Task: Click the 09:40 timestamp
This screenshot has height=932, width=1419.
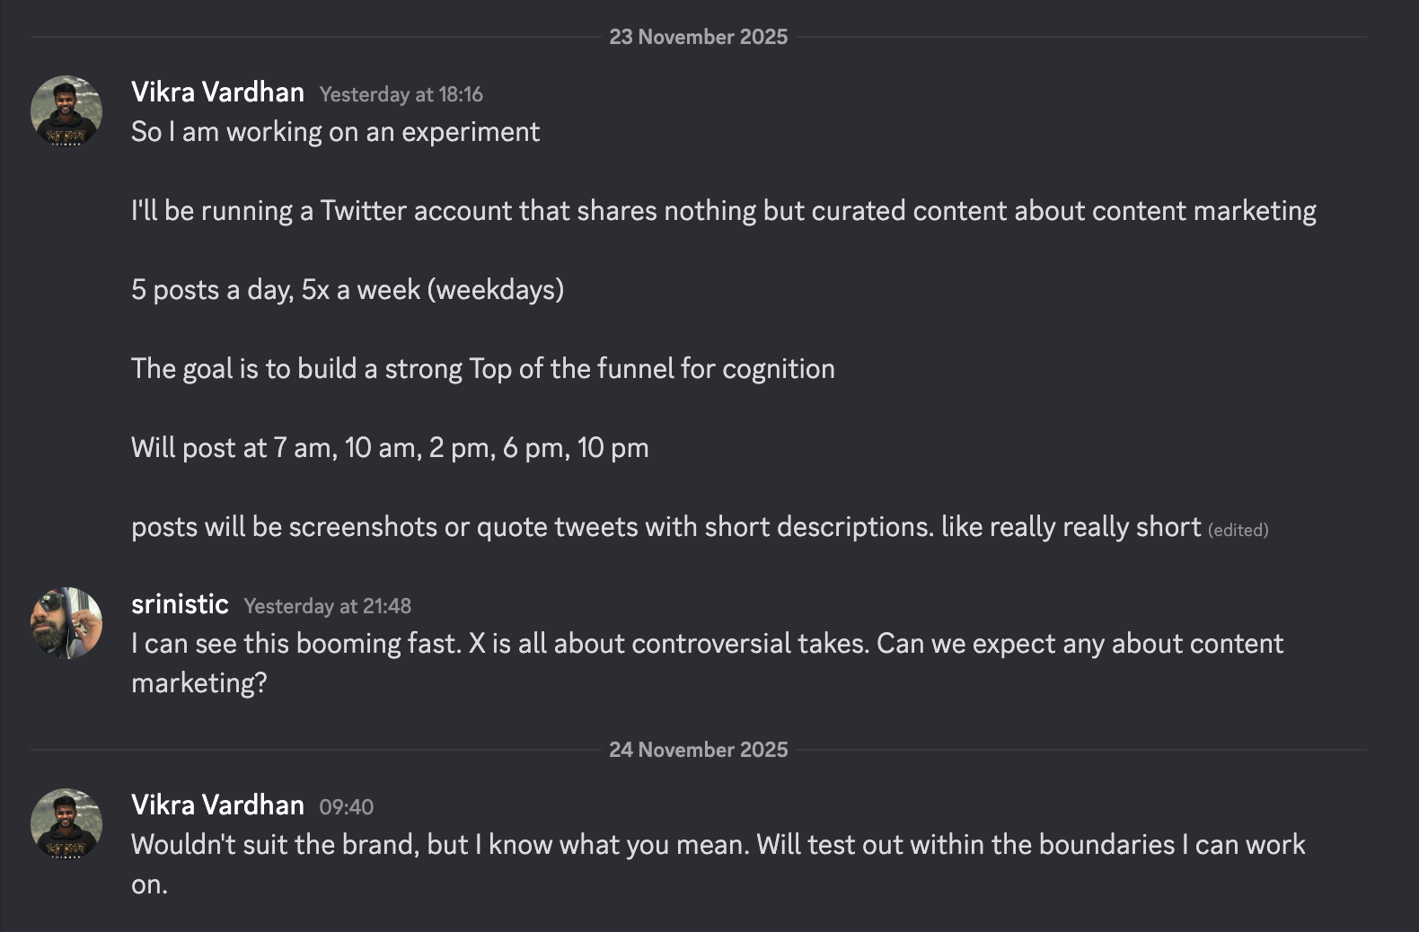Action: [x=348, y=806]
